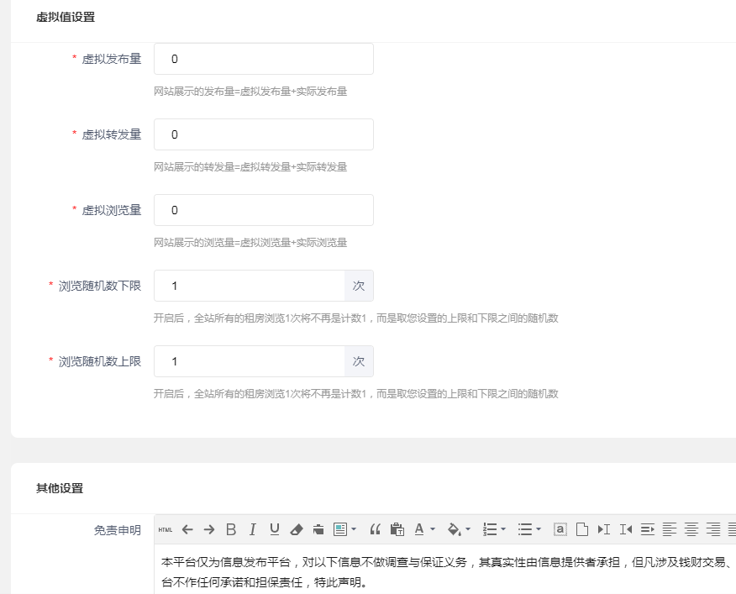736x594 pixels.
Task: Click the auto-typeset icon
Action: 339,529
